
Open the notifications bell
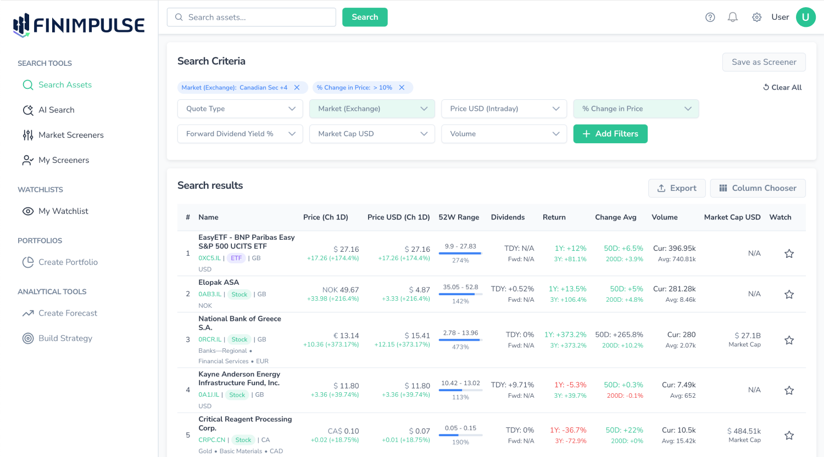click(x=732, y=17)
